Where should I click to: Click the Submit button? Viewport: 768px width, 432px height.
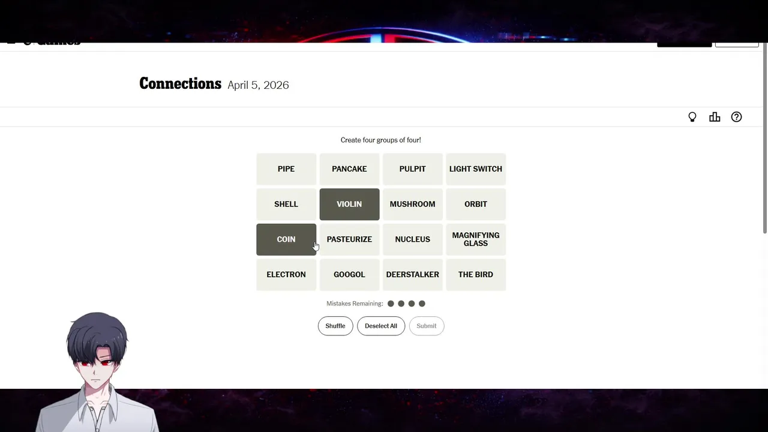point(427,326)
